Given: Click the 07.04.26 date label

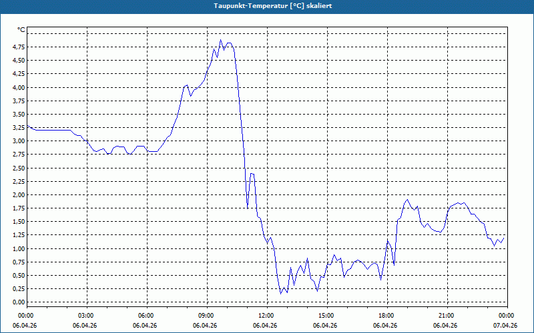Looking at the screenshot, I should click(x=505, y=326).
